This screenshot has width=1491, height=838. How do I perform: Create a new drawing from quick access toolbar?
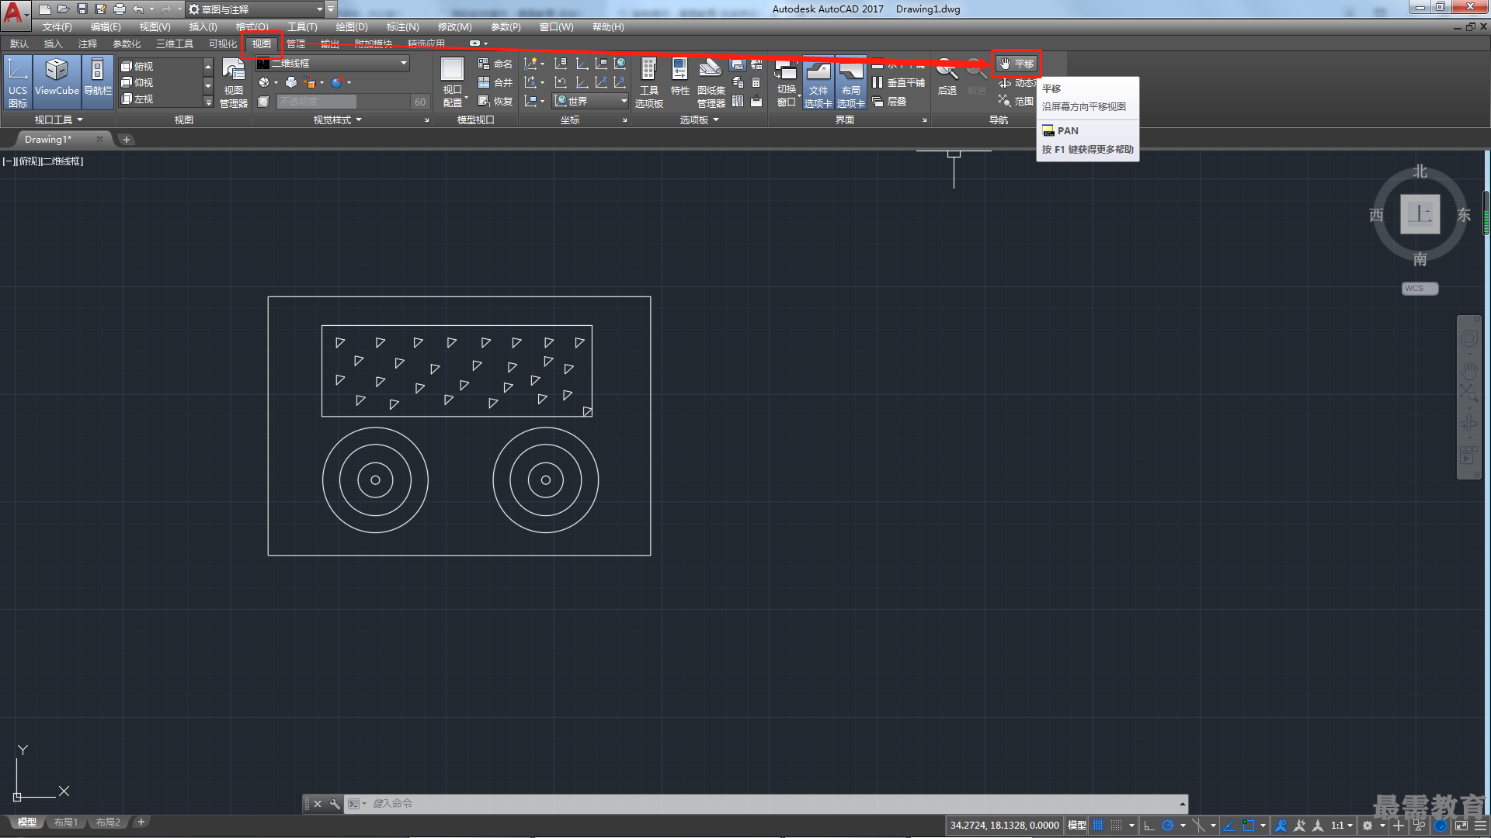(x=45, y=9)
